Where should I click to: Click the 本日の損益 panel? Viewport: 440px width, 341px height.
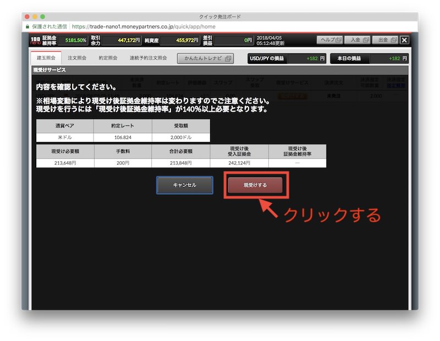point(369,58)
